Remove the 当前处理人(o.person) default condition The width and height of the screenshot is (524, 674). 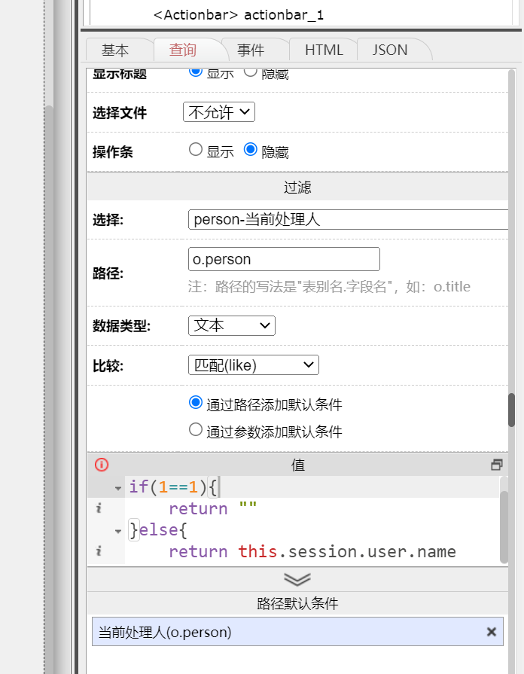pos(492,632)
